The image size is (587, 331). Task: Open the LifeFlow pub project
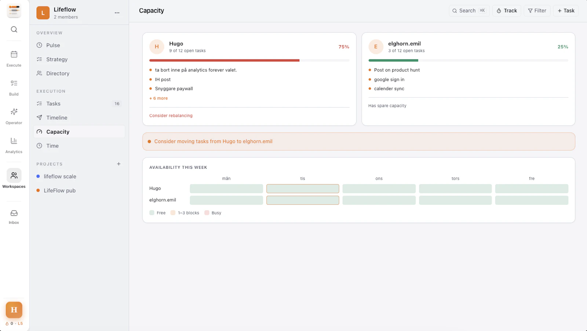coord(79,190)
